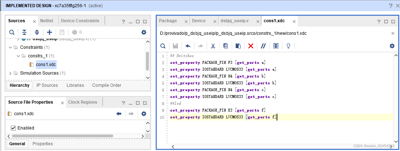The height and width of the screenshot is (151, 400).
Task: Close the cons1.xdc editor tab
Action: pyautogui.click(x=294, y=22)
